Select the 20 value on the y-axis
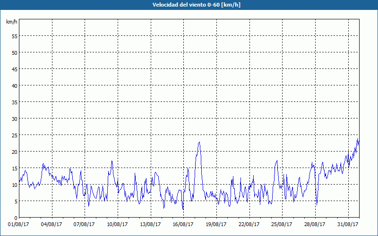The image size is (378, 236). pos(15,152)
